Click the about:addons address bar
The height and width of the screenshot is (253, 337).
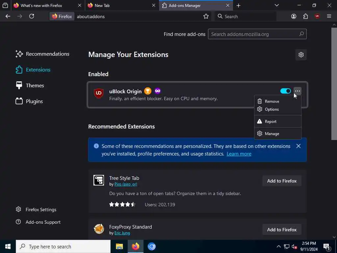click(x=138, y=16)
